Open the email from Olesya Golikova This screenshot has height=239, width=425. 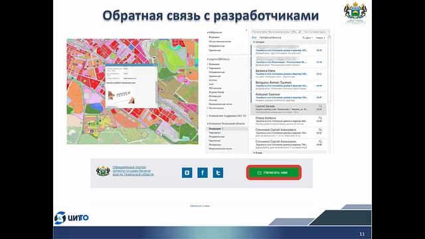(x=289, y=121)
